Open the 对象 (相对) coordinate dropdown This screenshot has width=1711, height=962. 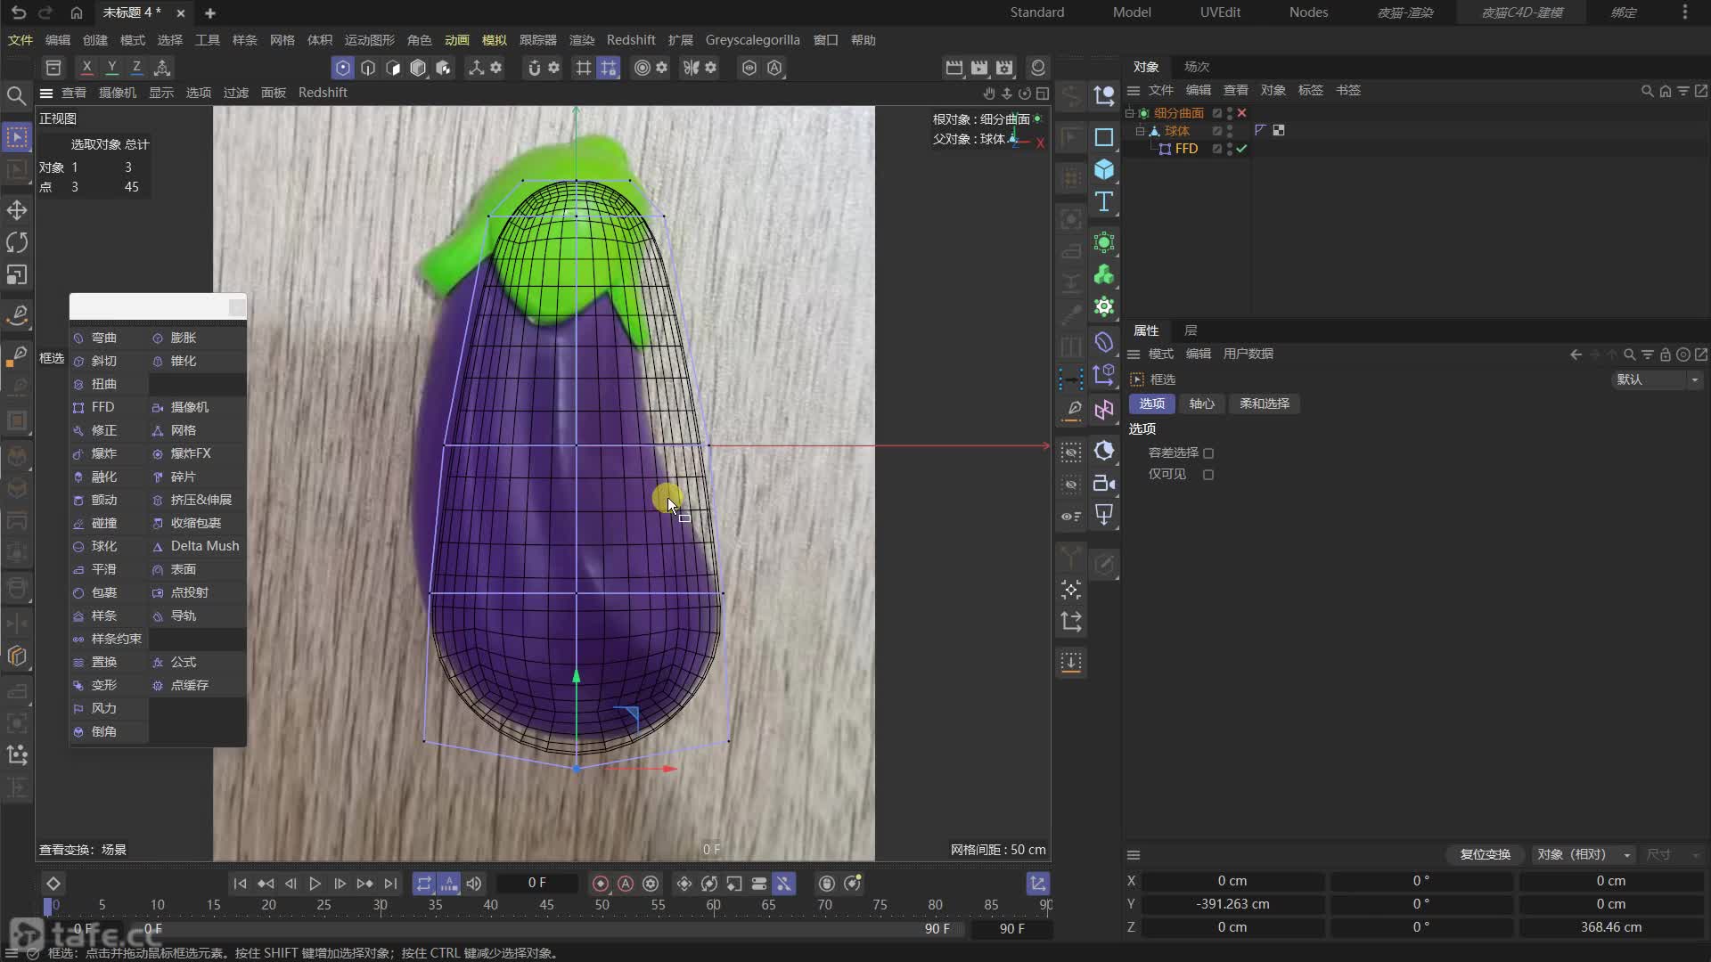point(1584,854)
